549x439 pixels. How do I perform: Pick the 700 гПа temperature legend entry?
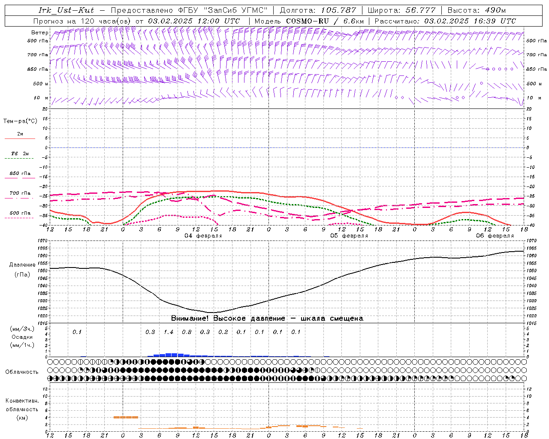(20, 193)
